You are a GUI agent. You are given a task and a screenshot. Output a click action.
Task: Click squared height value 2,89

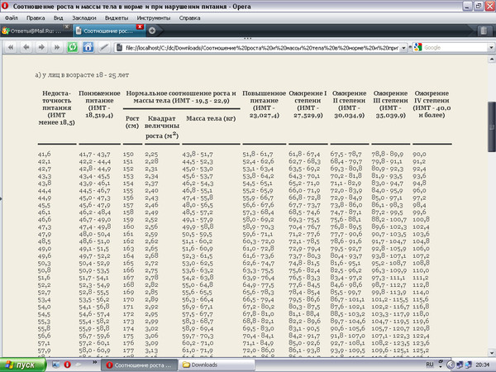coord(151,299)
